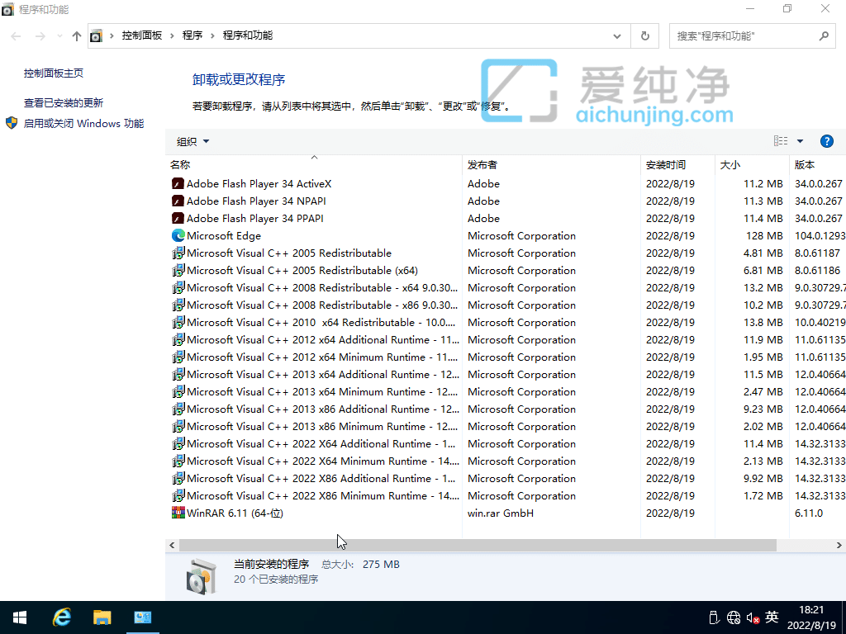Select Adobe Flash Player 34 NPAPI icon
This screenshot has width=846, height=634.
pyautogui.click(x=178, y=201)
